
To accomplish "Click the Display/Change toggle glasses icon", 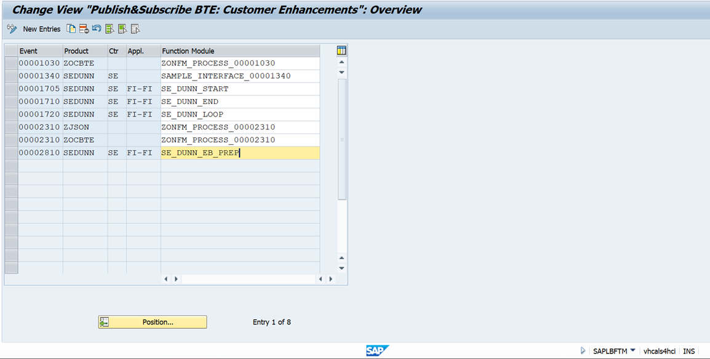I will click(x=12, y=29).
